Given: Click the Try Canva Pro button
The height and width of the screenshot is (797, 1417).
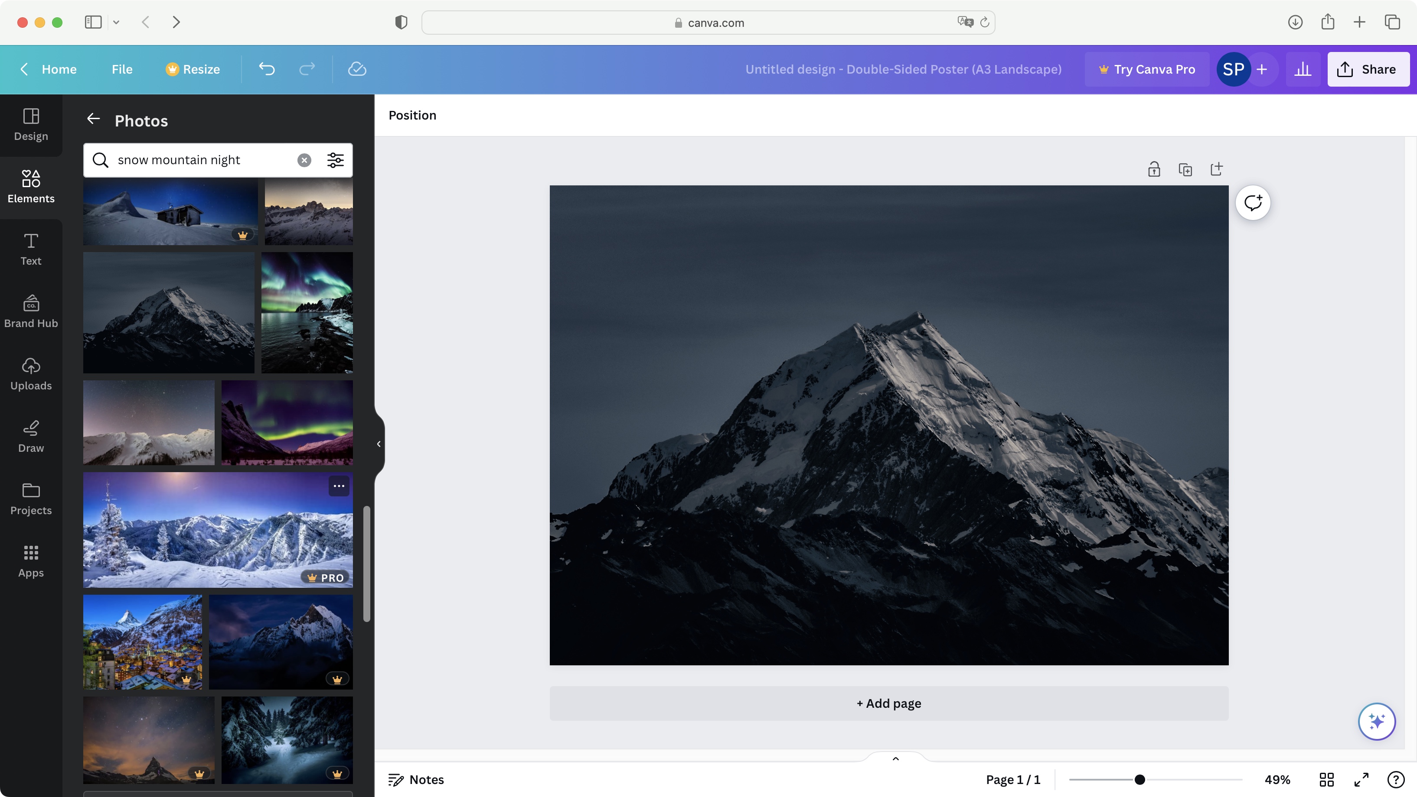Looking at the screenshot, I should coord(1147,69).
